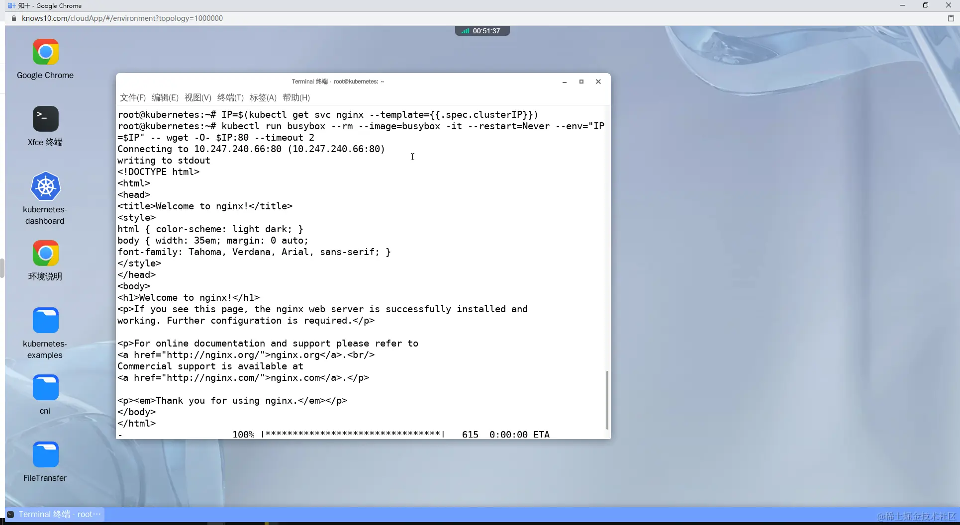Open the 环境说明 Chrome shortcut
The image size is (960, 525).
point(45,254)
